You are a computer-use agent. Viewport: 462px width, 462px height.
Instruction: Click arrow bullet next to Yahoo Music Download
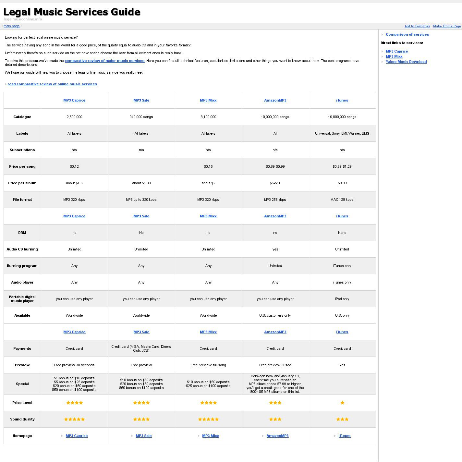383,62
